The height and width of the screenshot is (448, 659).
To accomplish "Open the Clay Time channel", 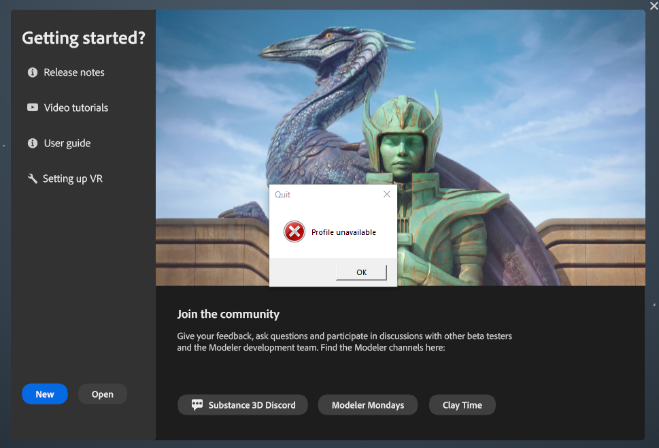I will 462,404.
